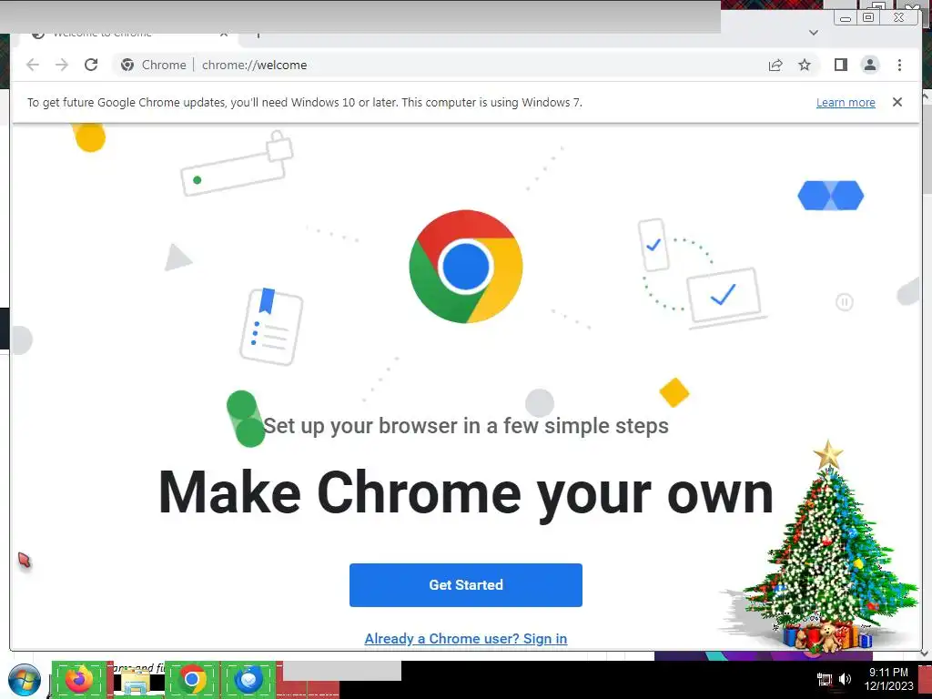Bookmark this tab with the star icon
932x699 pixels.
805,65
